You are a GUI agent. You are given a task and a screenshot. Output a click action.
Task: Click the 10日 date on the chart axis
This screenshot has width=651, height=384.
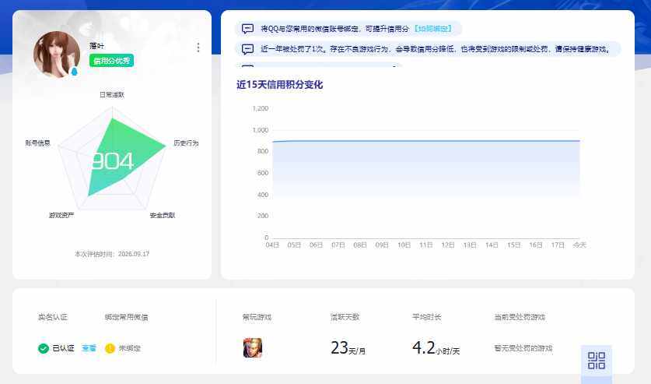(x=404, y=245)
